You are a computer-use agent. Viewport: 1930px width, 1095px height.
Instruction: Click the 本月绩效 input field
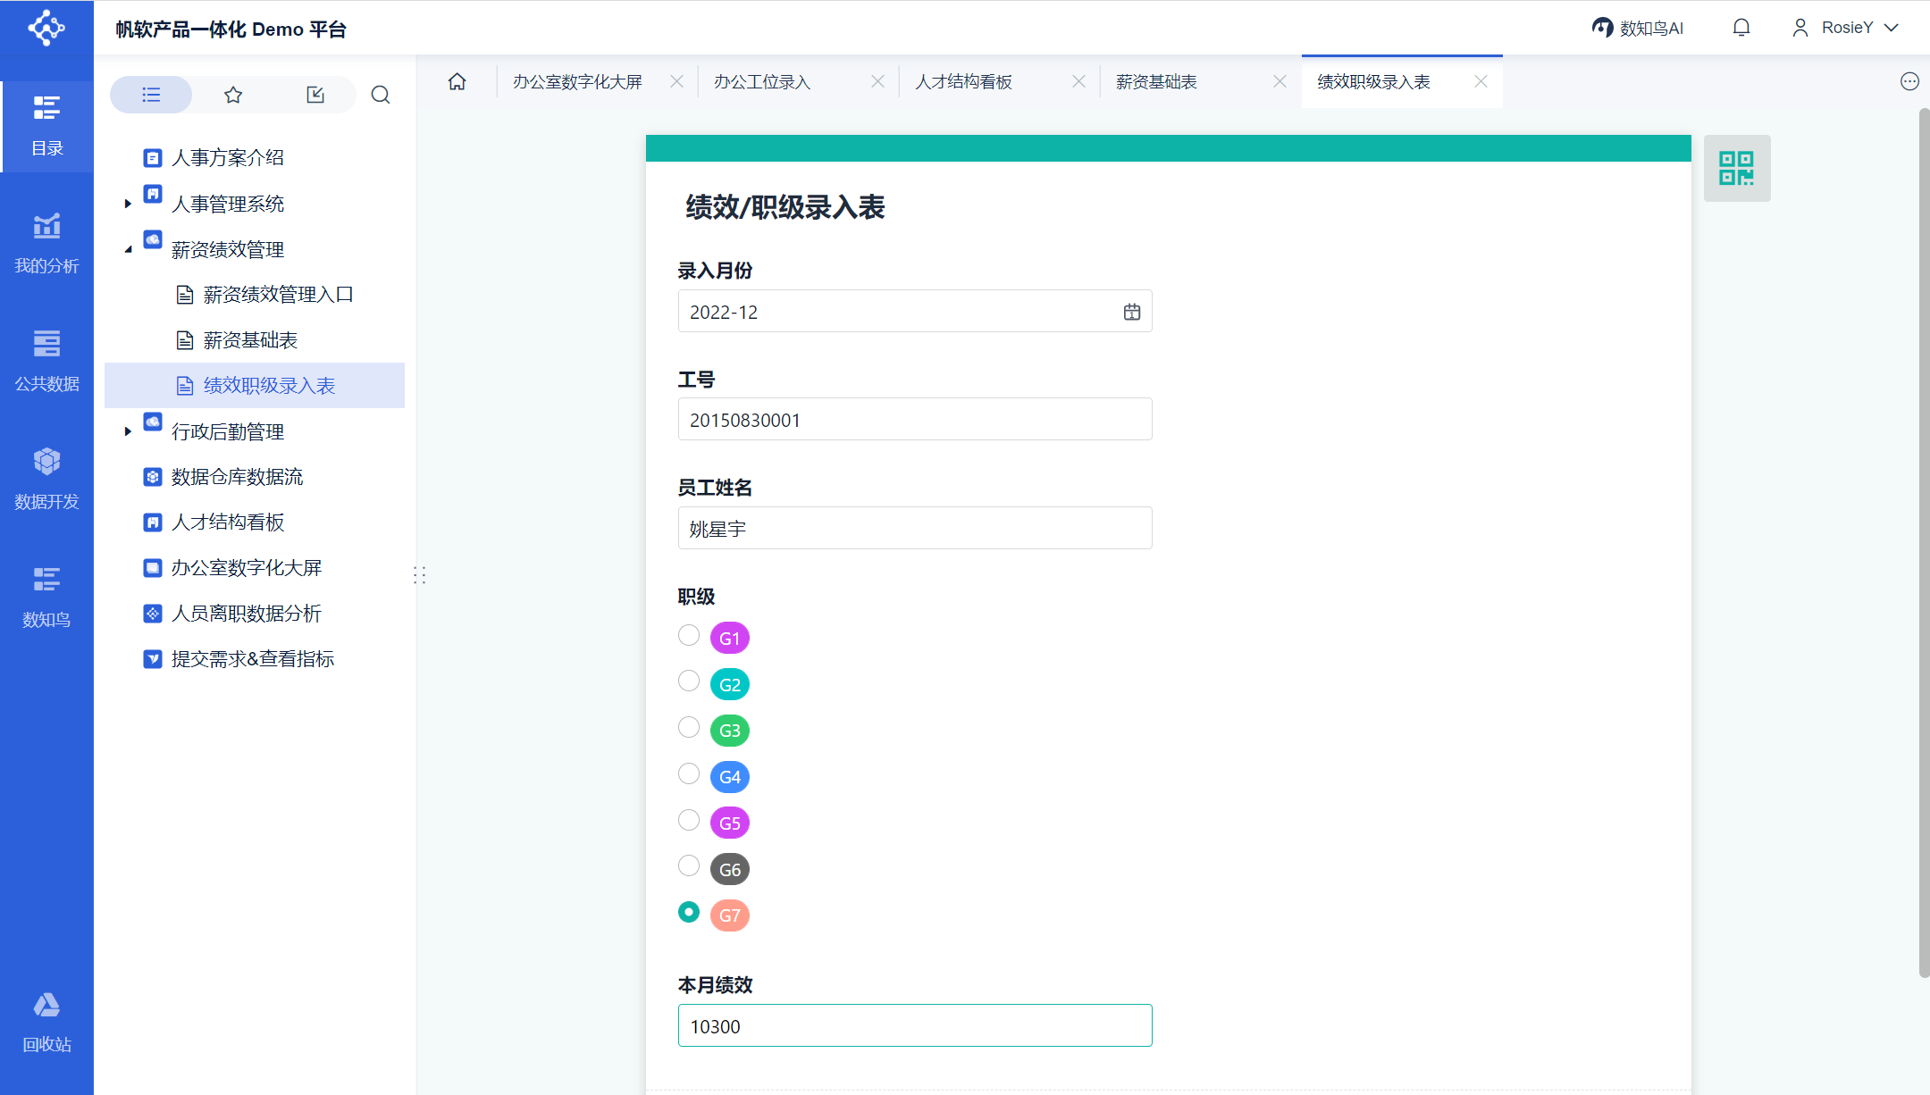914,1026
